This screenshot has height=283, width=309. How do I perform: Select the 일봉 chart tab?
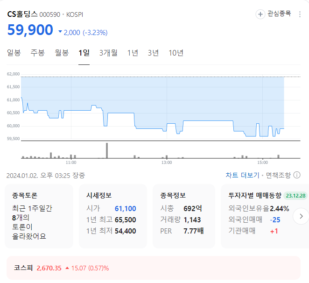click(x=14, y=53)
